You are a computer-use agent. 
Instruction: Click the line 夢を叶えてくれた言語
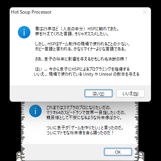point(72,34)
